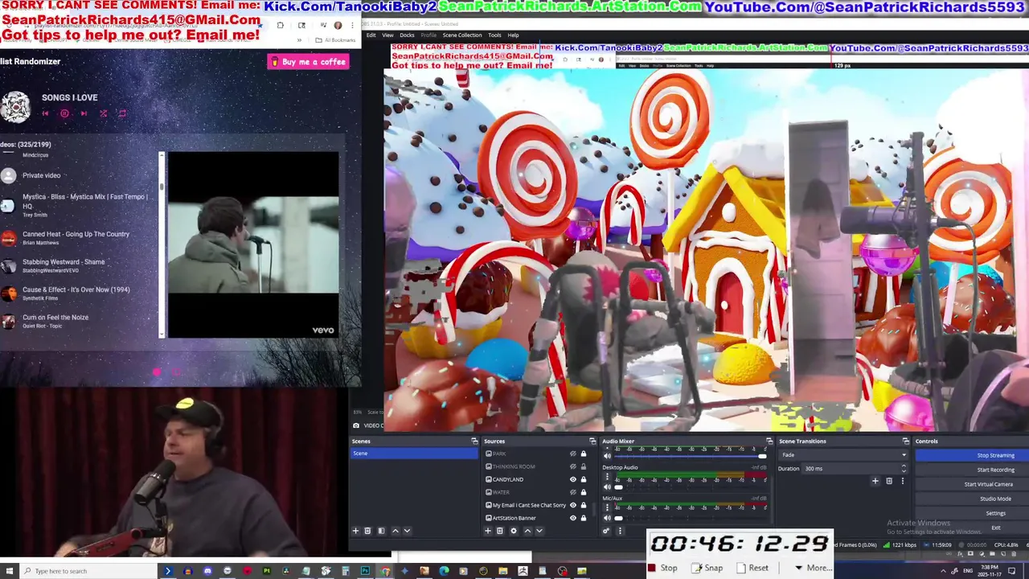
Task: Select Canned Heat - Going Up The Country
Action: (x=76, y=237)
